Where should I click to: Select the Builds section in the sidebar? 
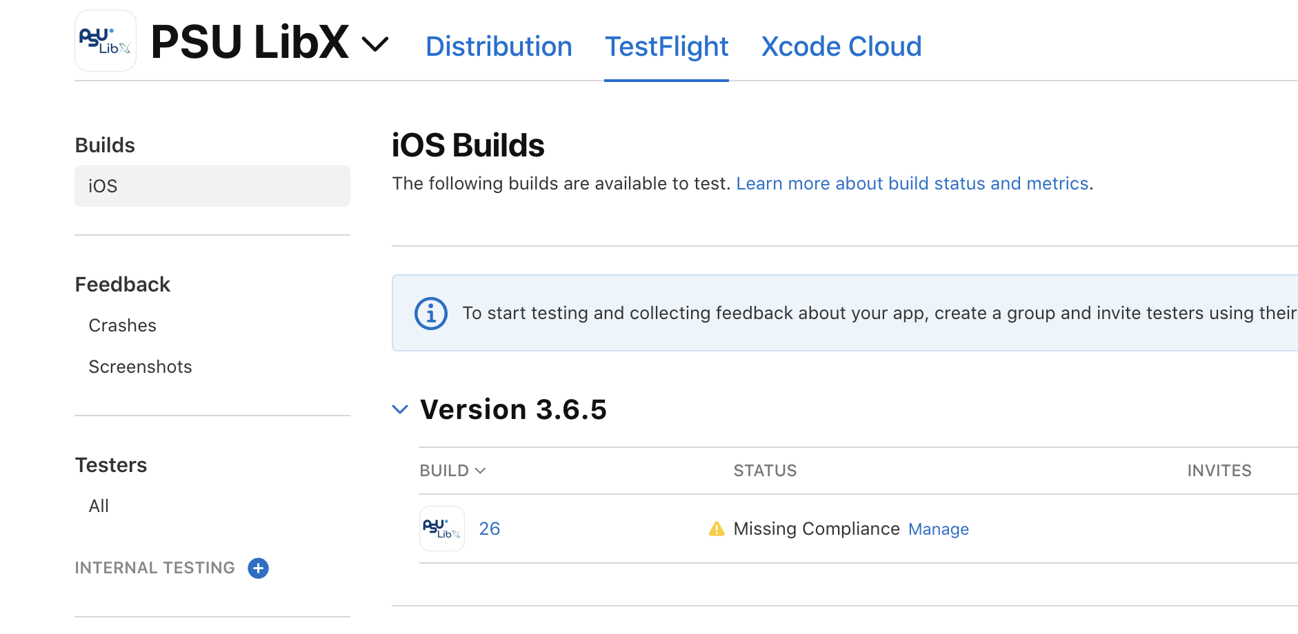pos(104,145)
